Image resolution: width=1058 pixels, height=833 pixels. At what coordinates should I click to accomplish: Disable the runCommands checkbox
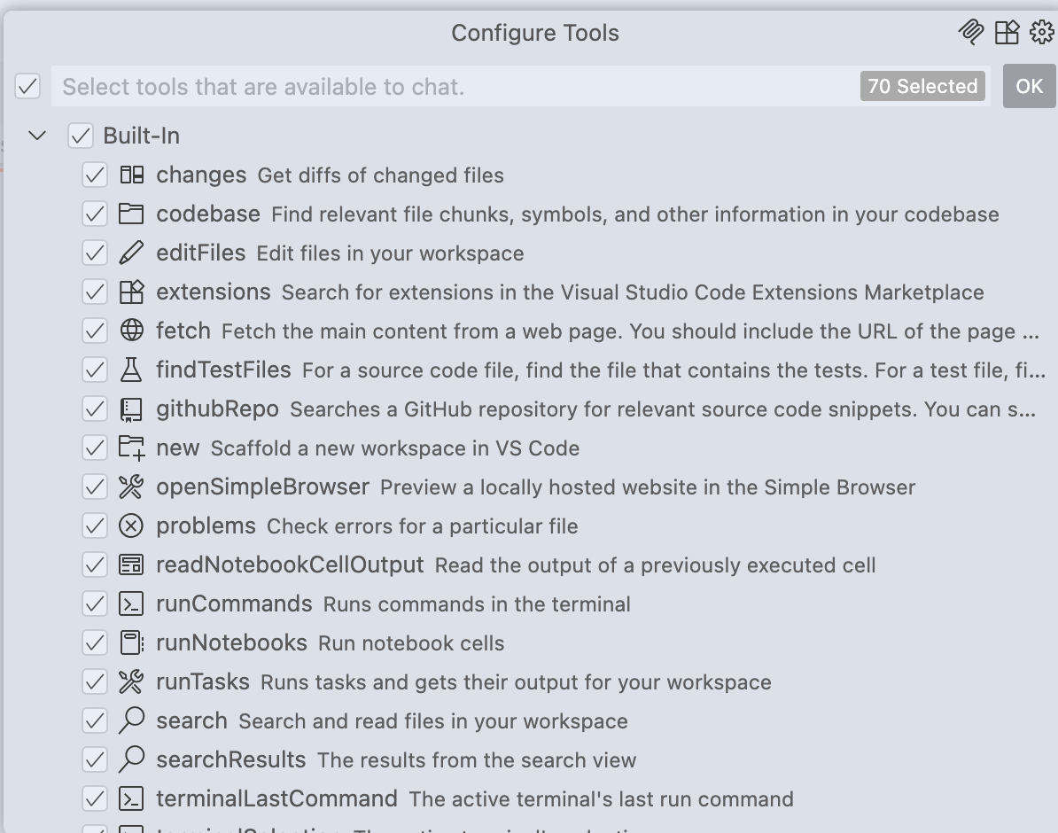point(95,604)
